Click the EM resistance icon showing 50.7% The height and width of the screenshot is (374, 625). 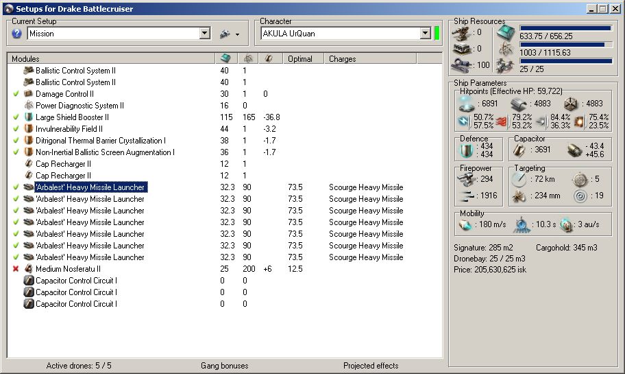click(464, 121)
